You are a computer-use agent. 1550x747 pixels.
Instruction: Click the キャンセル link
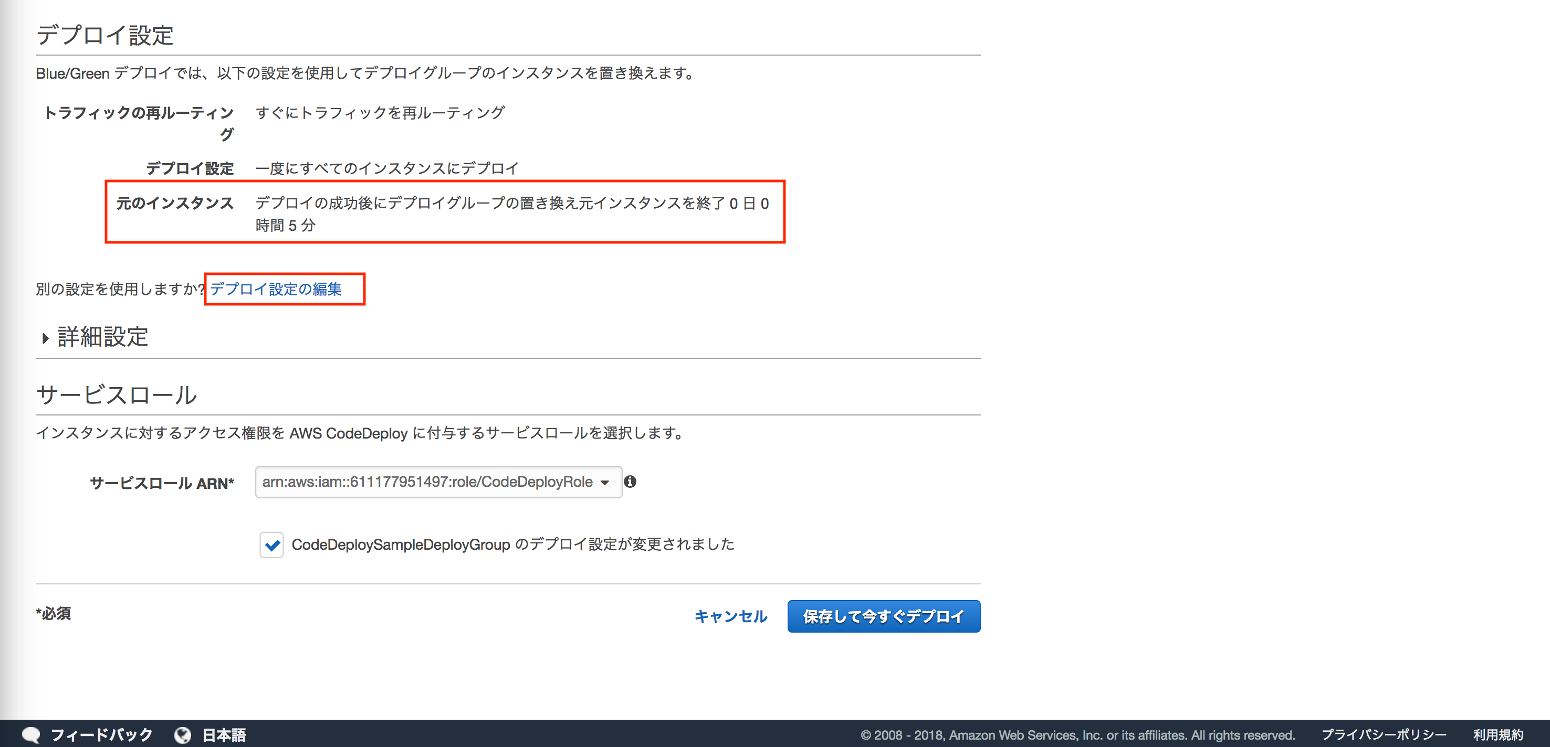pos(730,616)
